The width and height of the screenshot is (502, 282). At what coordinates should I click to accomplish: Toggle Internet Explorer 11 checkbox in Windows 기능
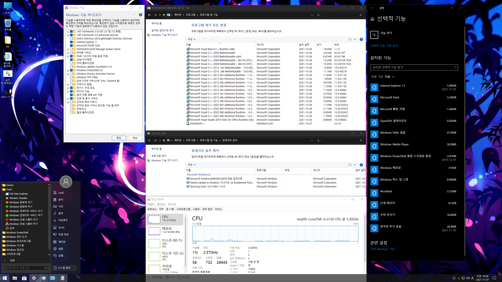(71, 42)
